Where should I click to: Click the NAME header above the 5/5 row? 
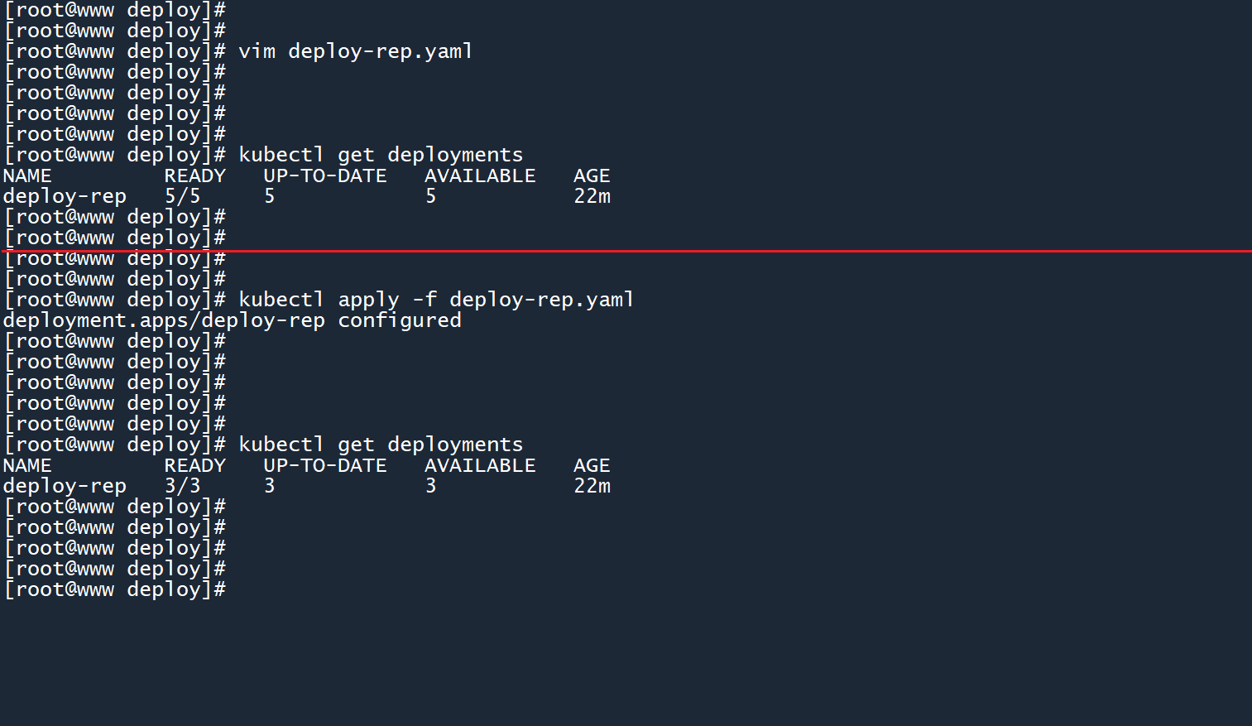[x=27, y=175]
